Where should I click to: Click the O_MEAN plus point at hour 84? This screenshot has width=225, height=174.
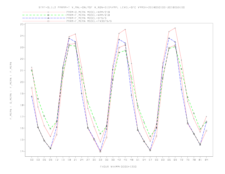click(x=206, y=117)
